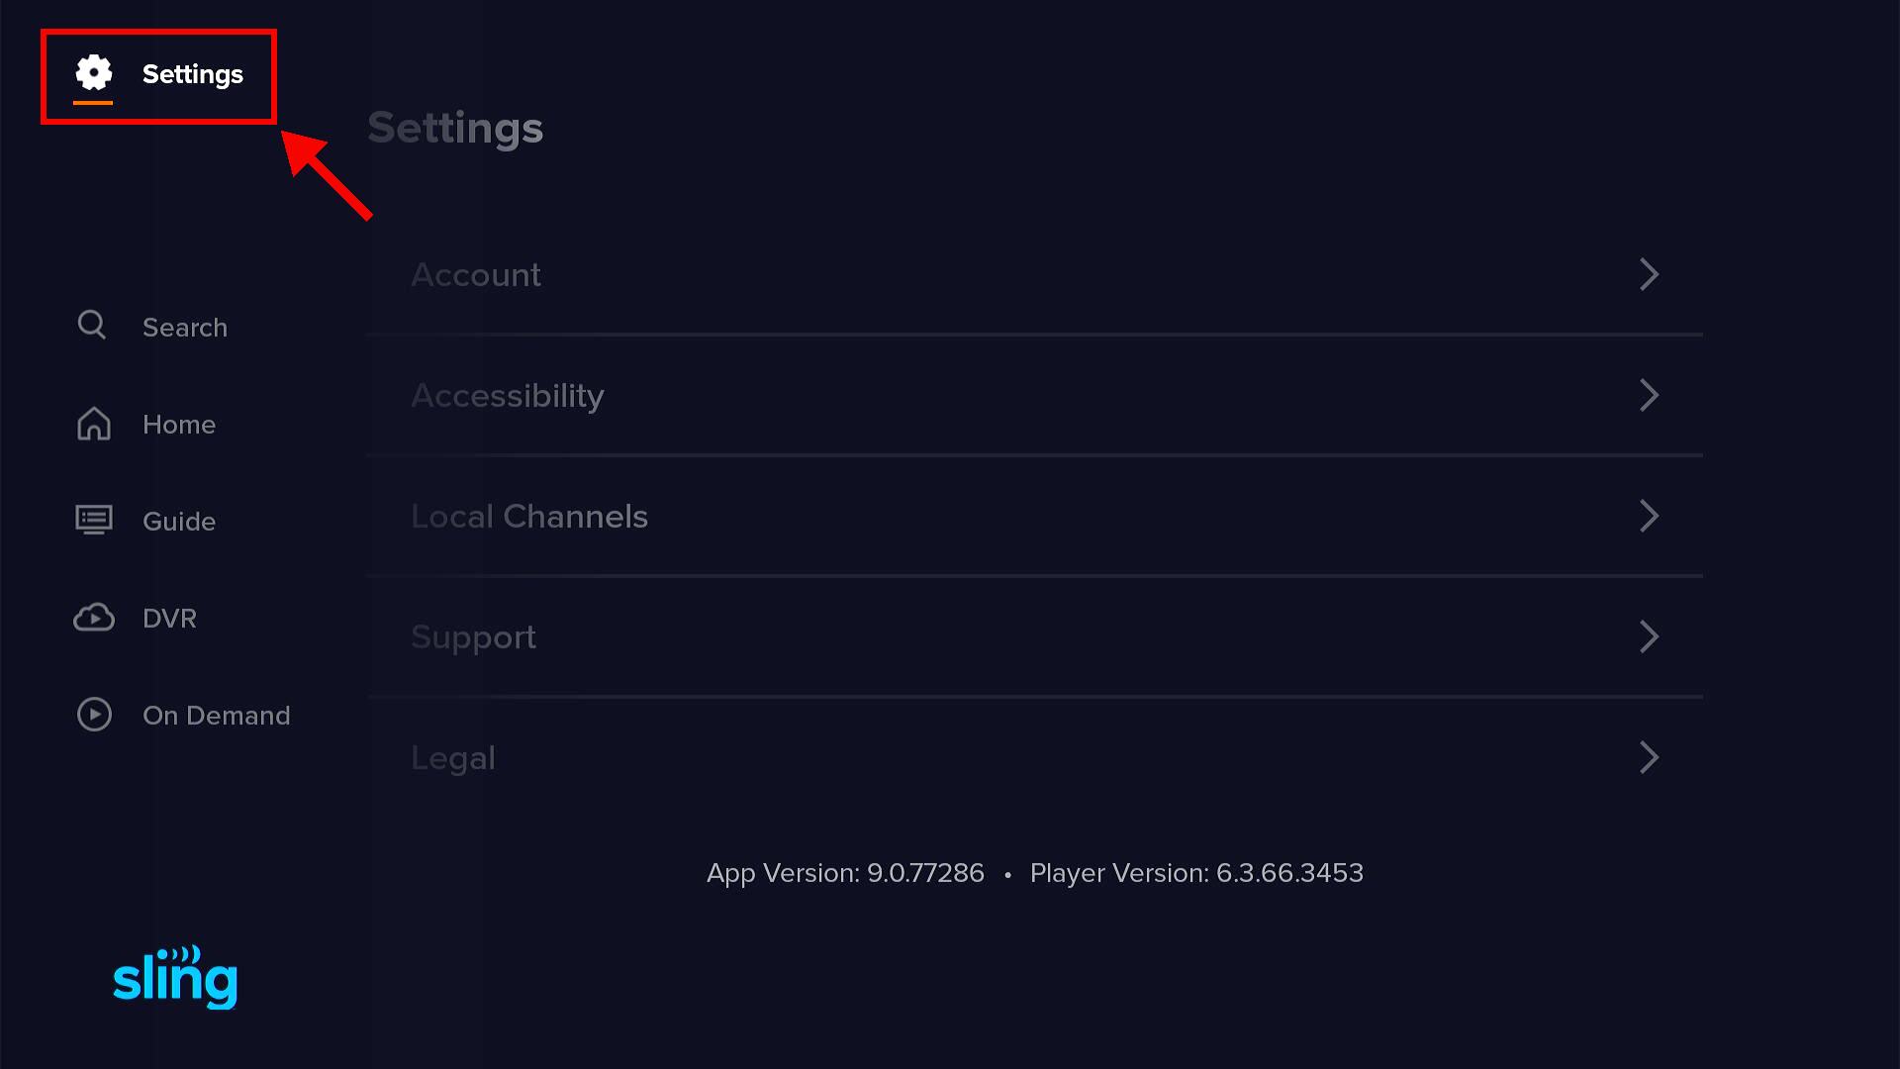Open the Legal section
The image size is (1900, 1069).
coord(1649,757)
